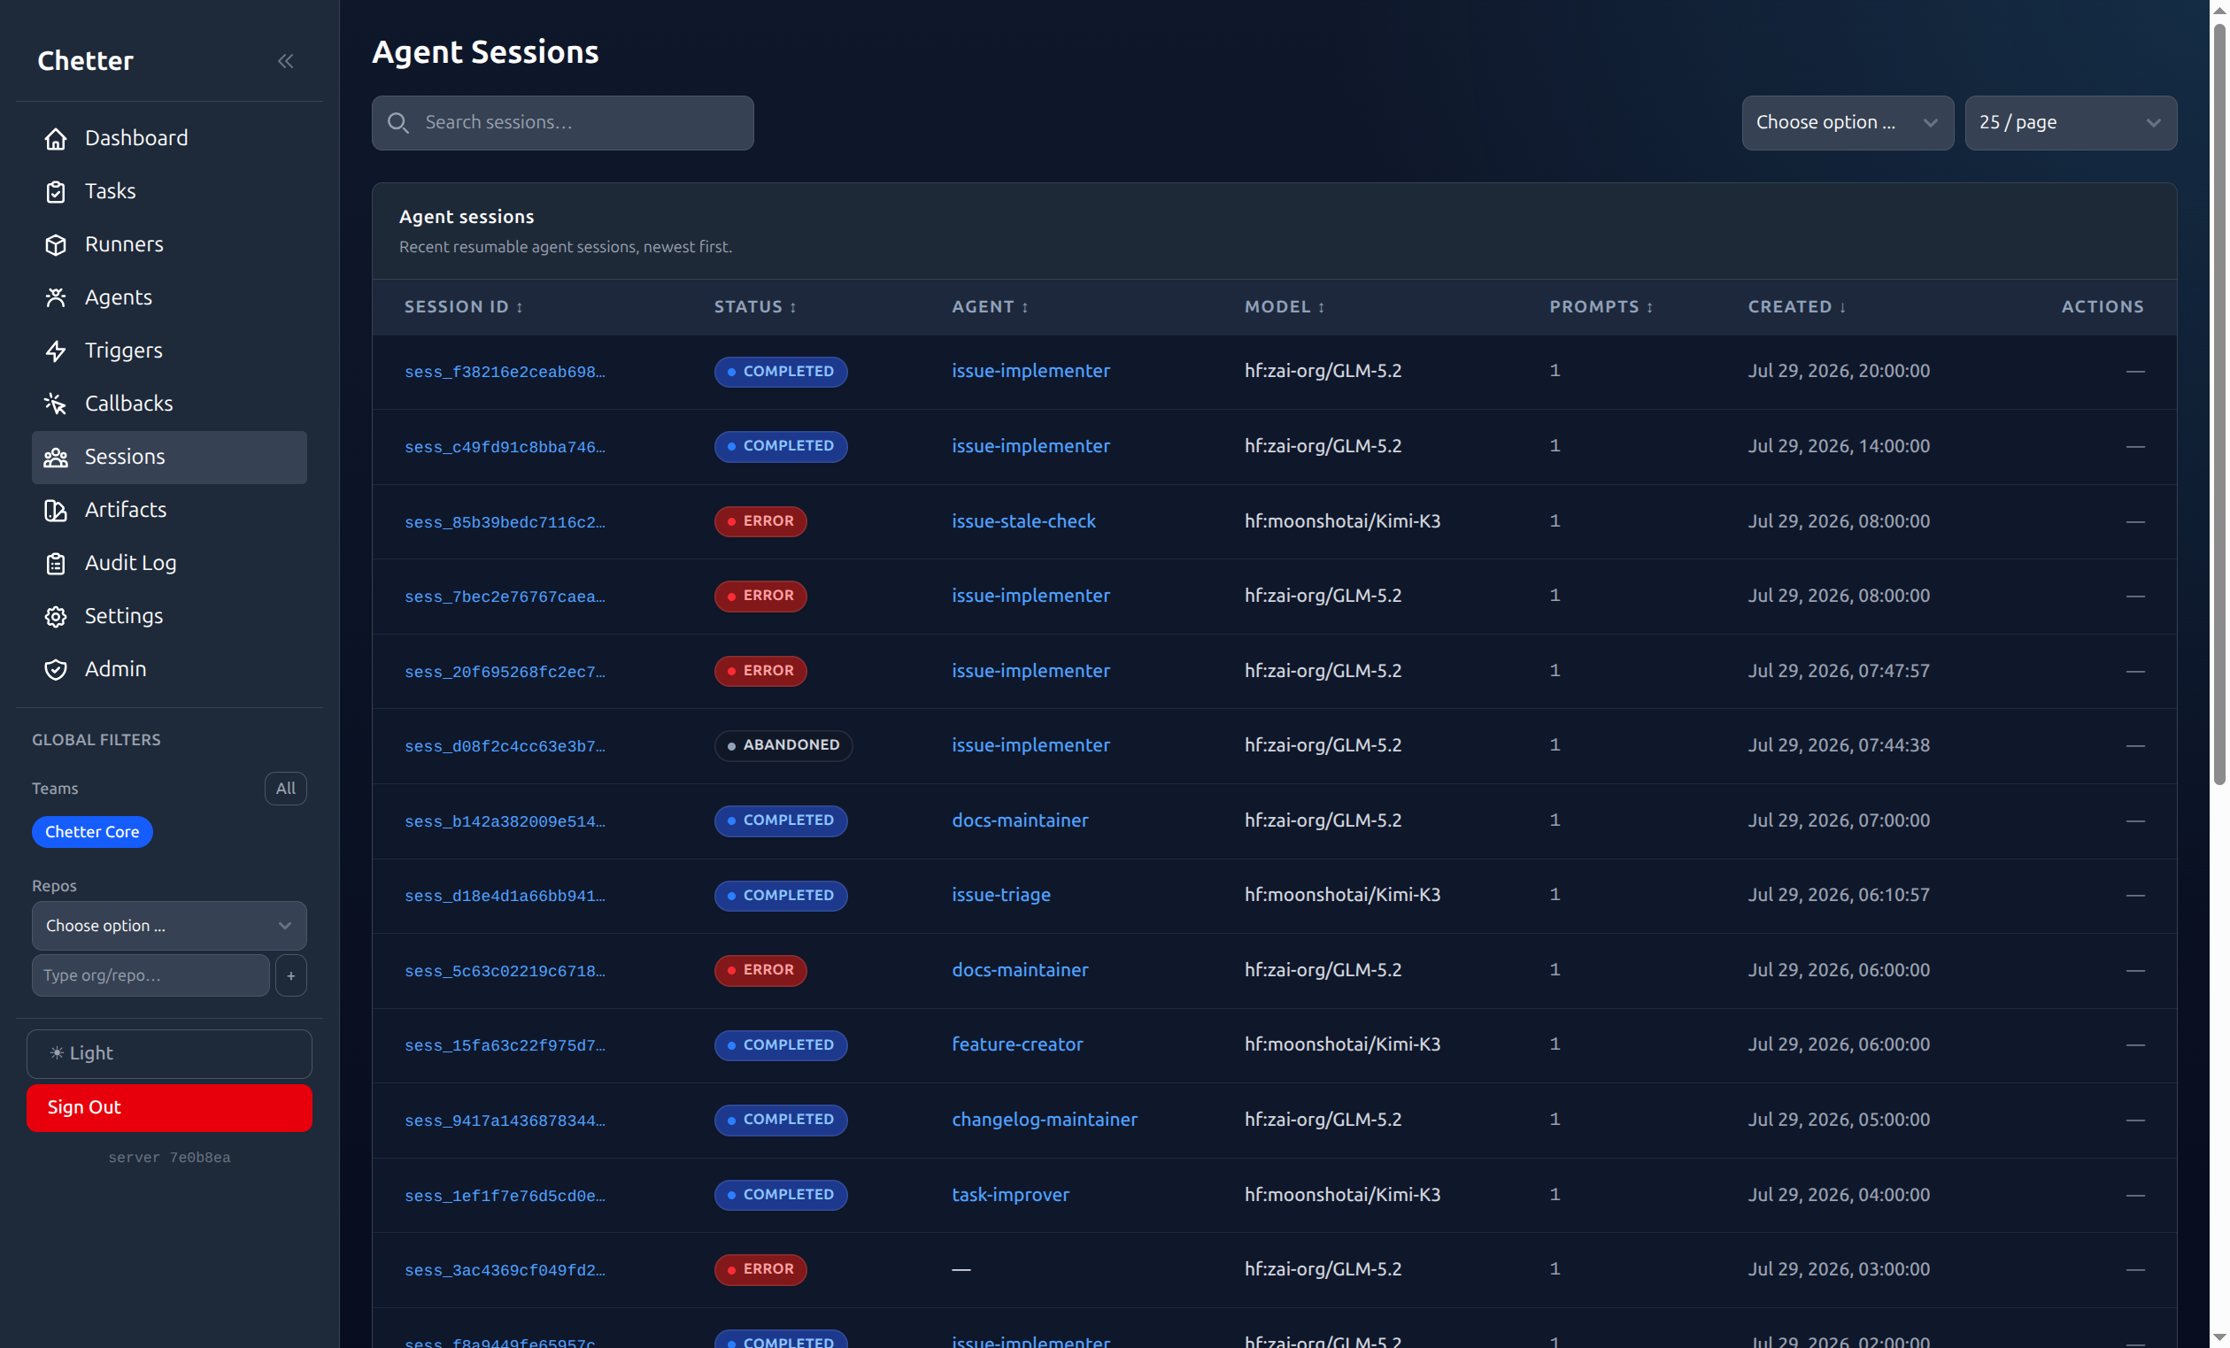Click the magnifier icon in the search box

pos(398,122)
